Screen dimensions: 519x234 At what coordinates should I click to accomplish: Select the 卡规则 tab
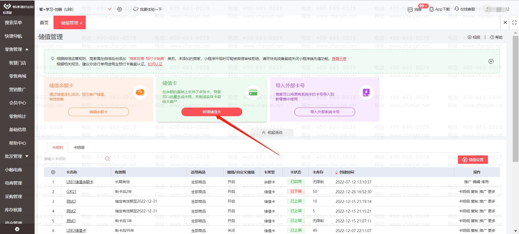58,148
